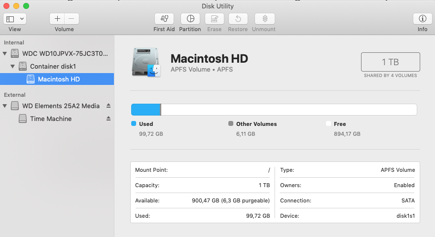
Task: Collapse Container disk1 disclosure triangle
Action: pos(12,66)
